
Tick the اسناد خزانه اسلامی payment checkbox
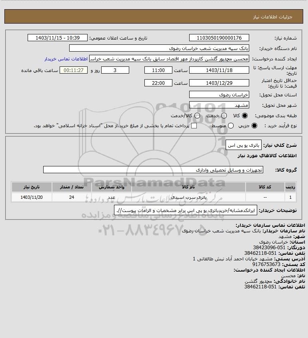[194, 126]
